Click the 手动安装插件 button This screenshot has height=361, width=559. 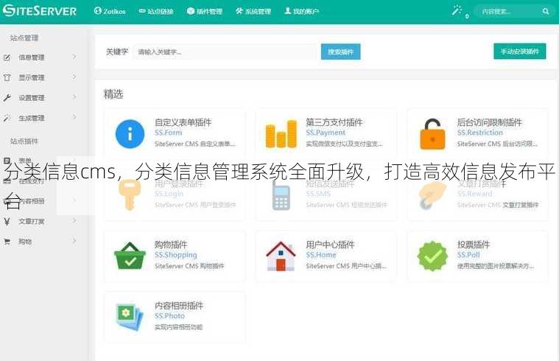pyautogui.click(x=520, y=52)
